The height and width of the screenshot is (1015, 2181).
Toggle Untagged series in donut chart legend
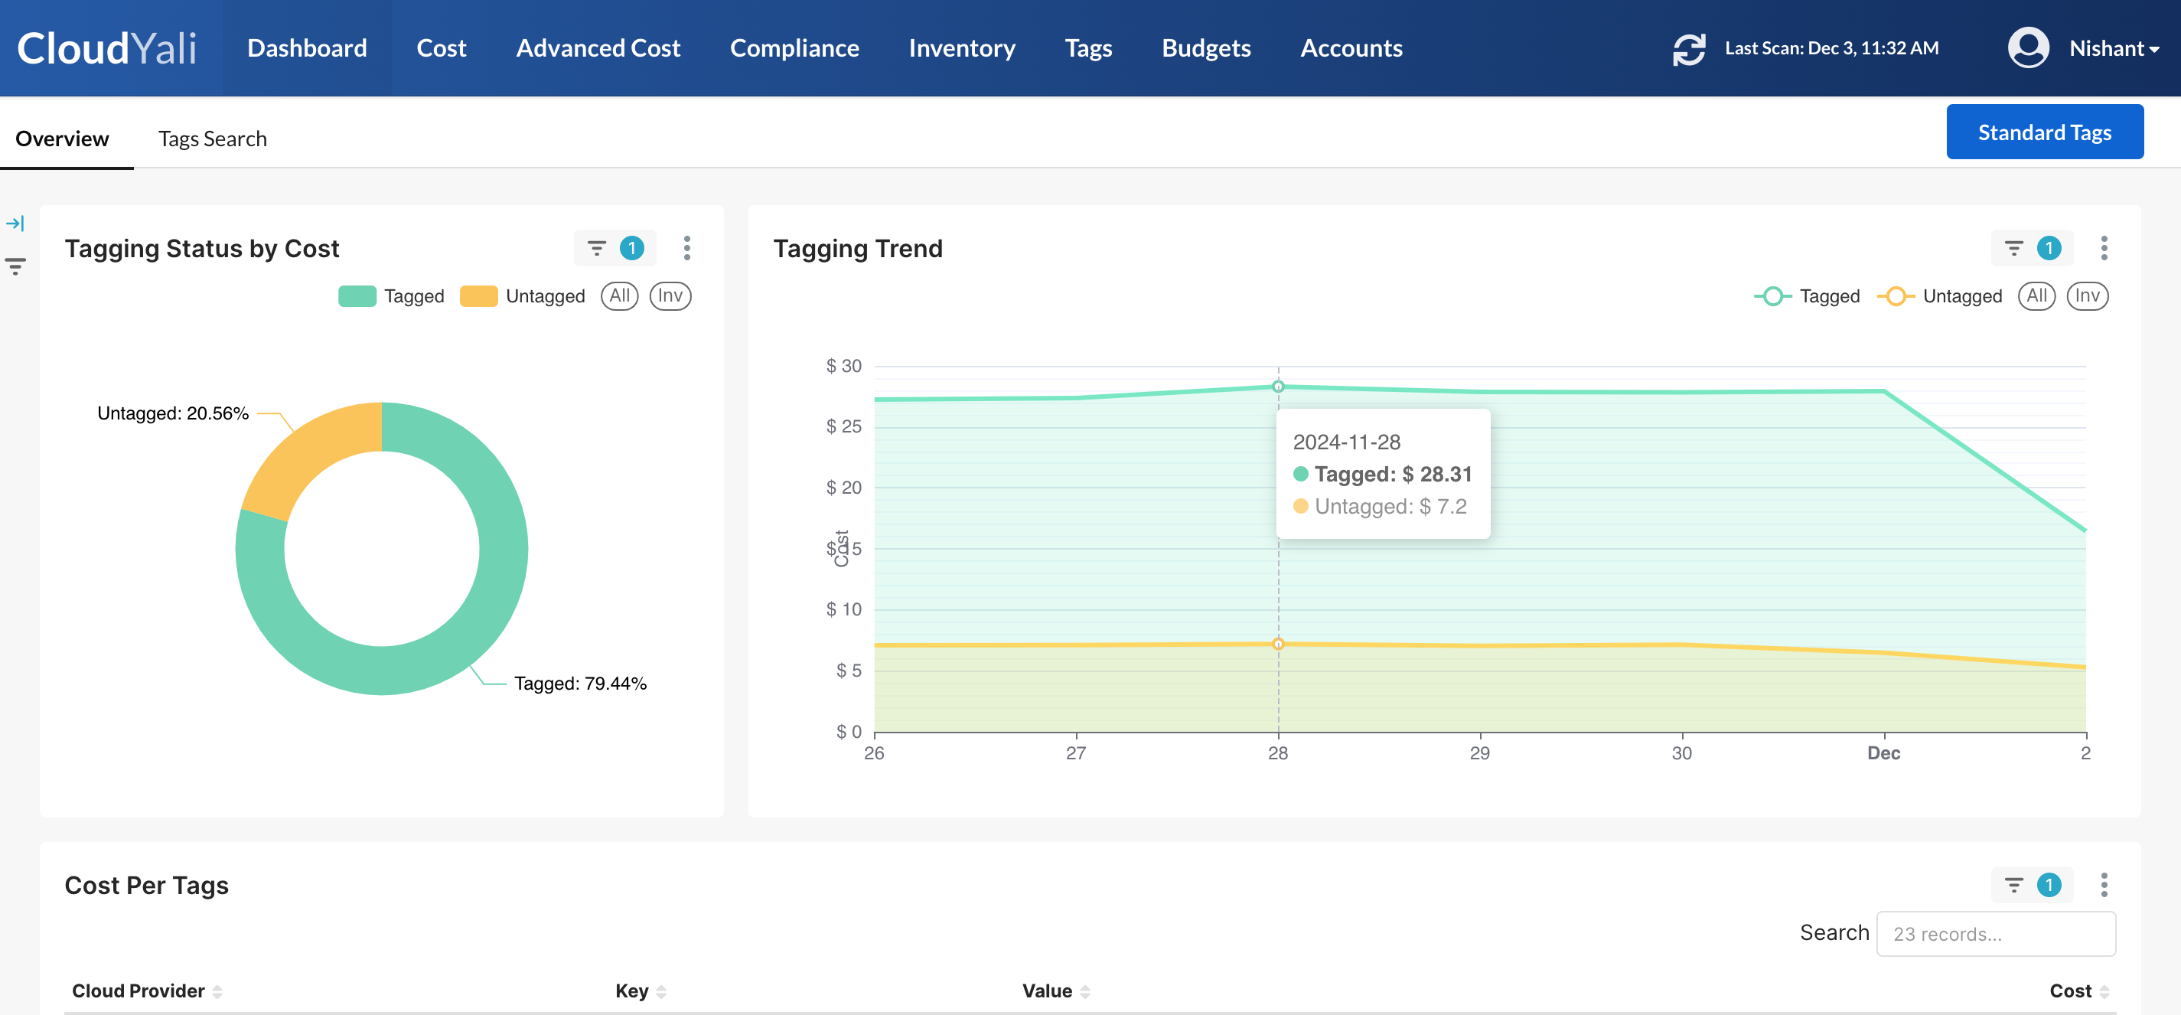tap(522, 296)
